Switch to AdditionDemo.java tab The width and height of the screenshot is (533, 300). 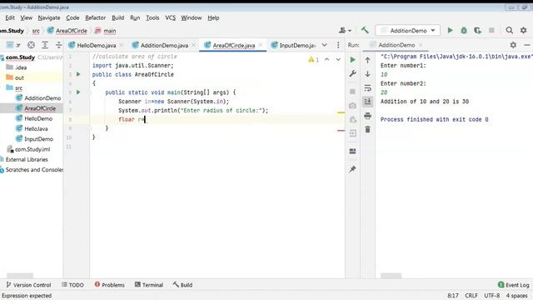[x=164, y=45]
